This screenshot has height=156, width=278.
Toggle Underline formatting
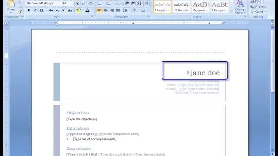41,10
